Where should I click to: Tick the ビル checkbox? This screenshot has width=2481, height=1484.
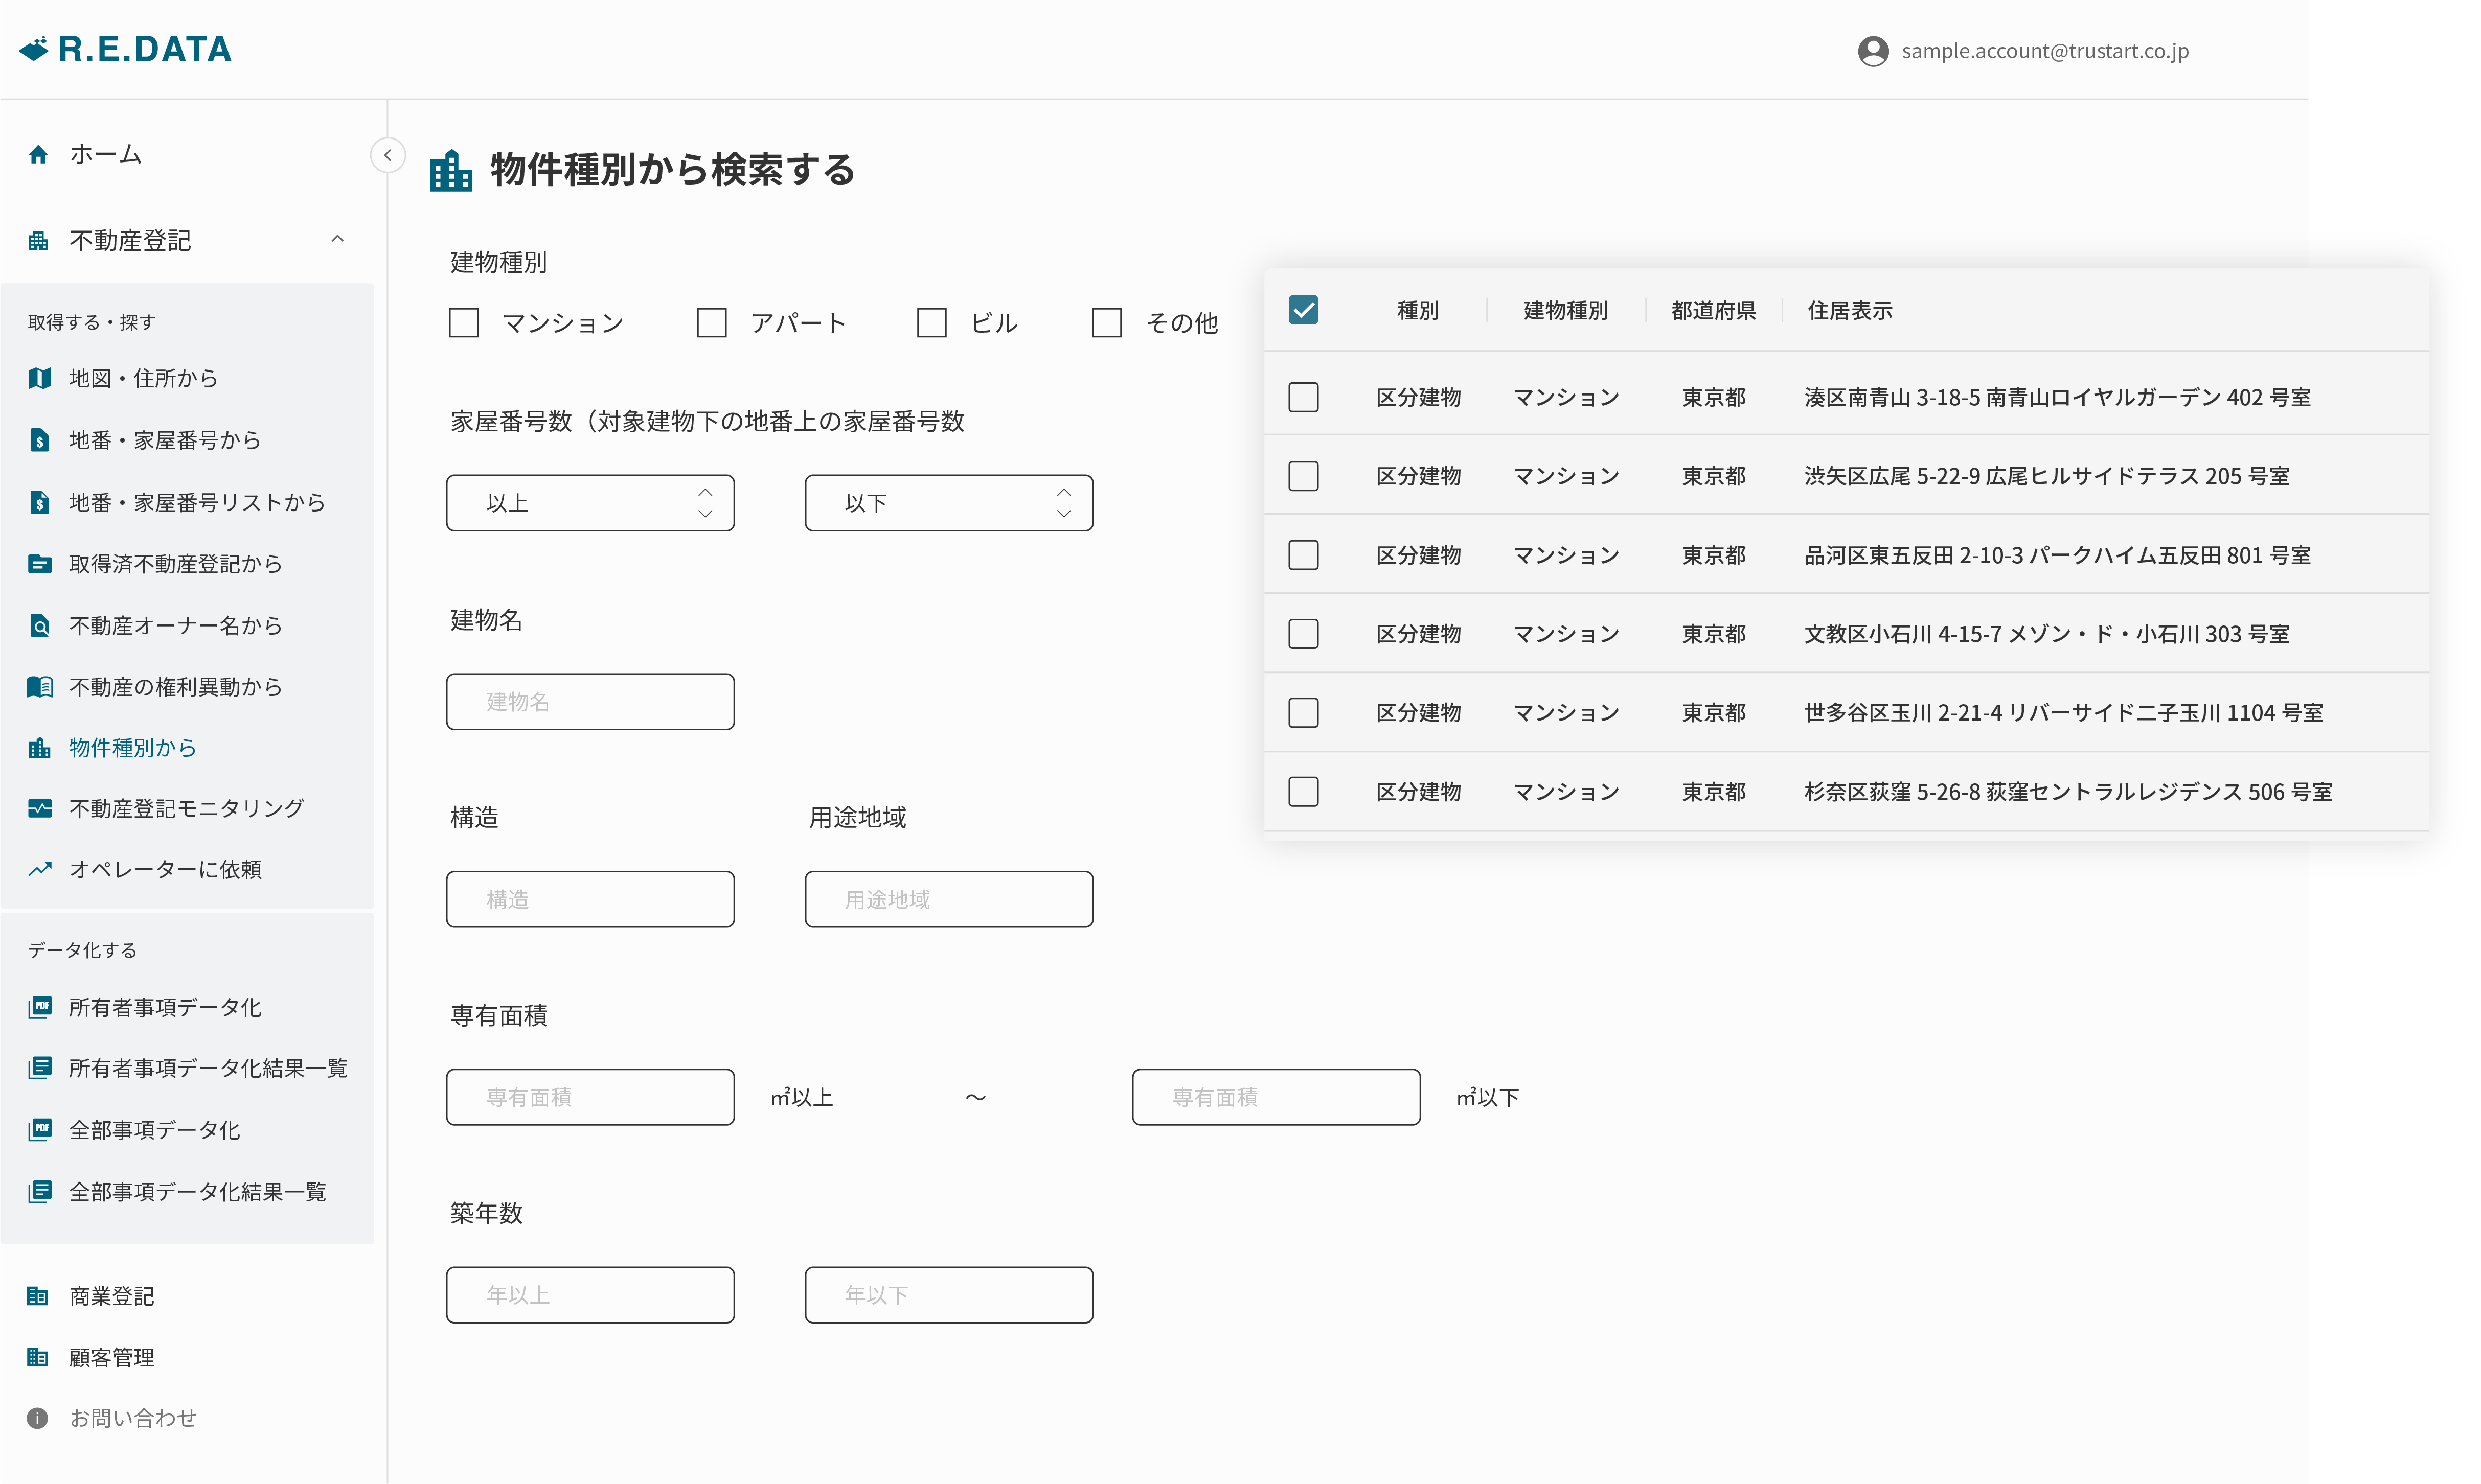coord(931,322)
